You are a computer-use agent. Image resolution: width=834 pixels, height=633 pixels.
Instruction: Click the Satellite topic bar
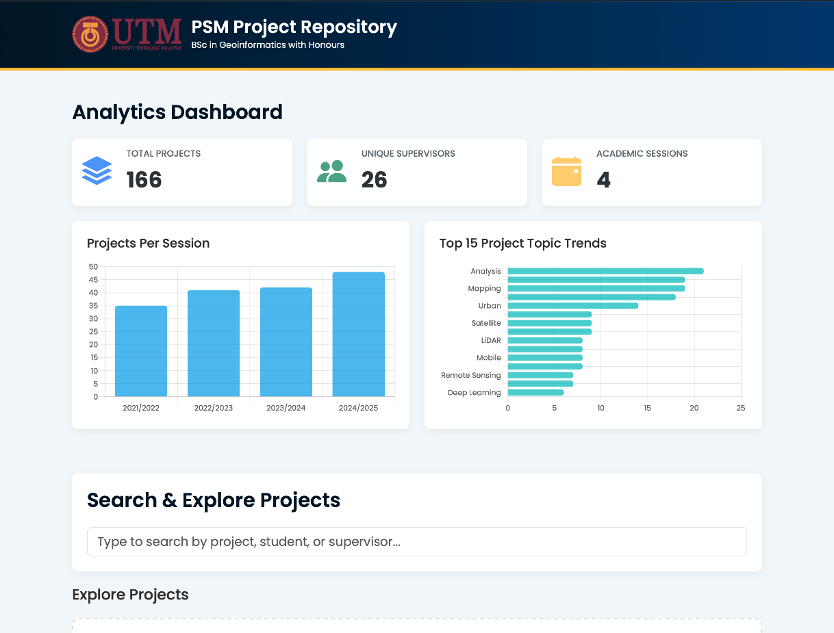coord(549,323)
